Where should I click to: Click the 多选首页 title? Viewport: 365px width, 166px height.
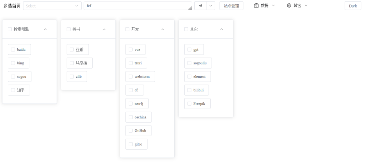coord(12,6)
